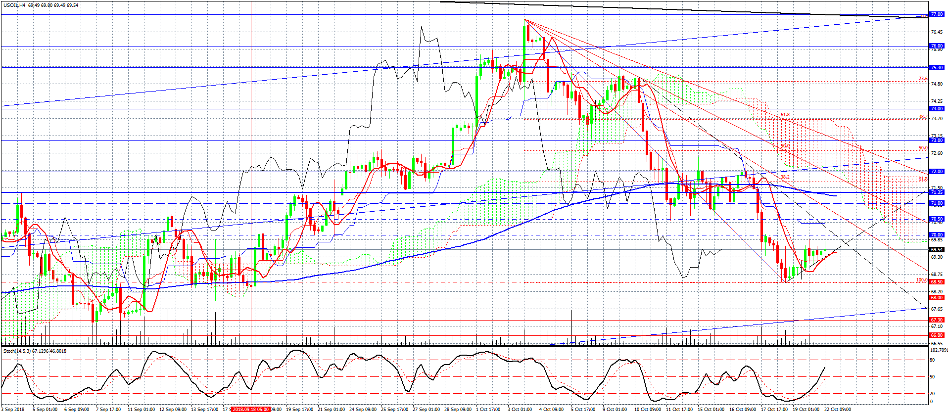Click the 74.25 value on price scale
The height and width of the screenshot is (415, 948).
(937, 101)
